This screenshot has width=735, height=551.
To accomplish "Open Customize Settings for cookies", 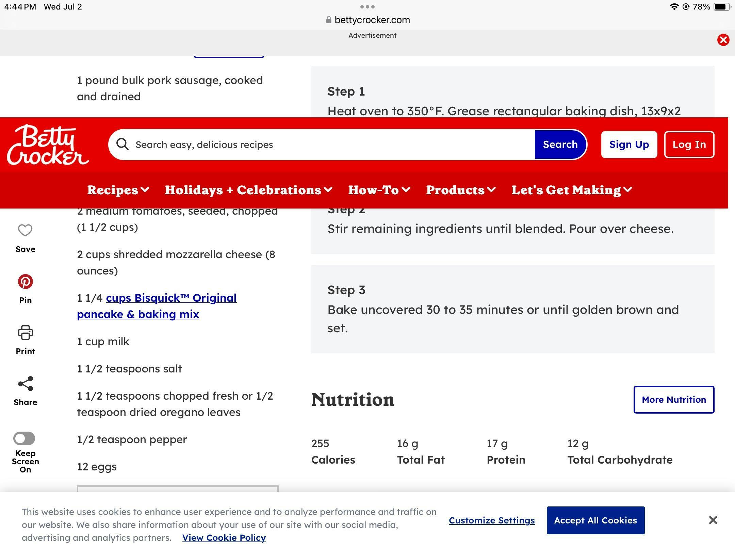I will [x=492, y=520].
